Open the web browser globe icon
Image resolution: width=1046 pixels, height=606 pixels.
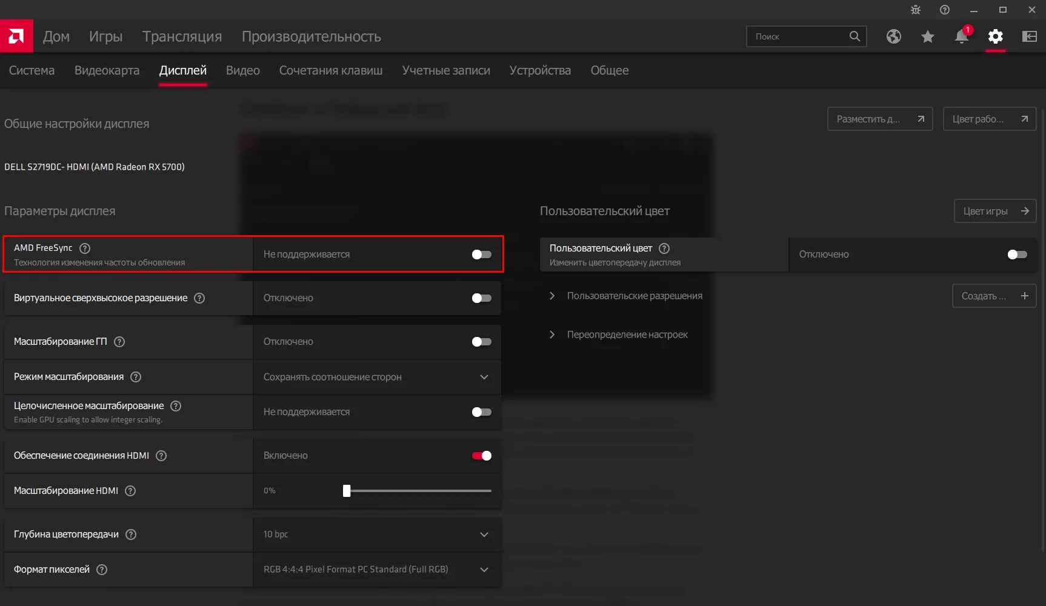[x=894, y=36]
